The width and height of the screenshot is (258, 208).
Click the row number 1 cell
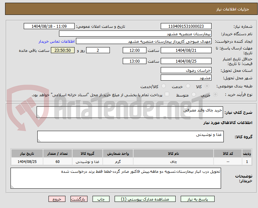point(247,162)
